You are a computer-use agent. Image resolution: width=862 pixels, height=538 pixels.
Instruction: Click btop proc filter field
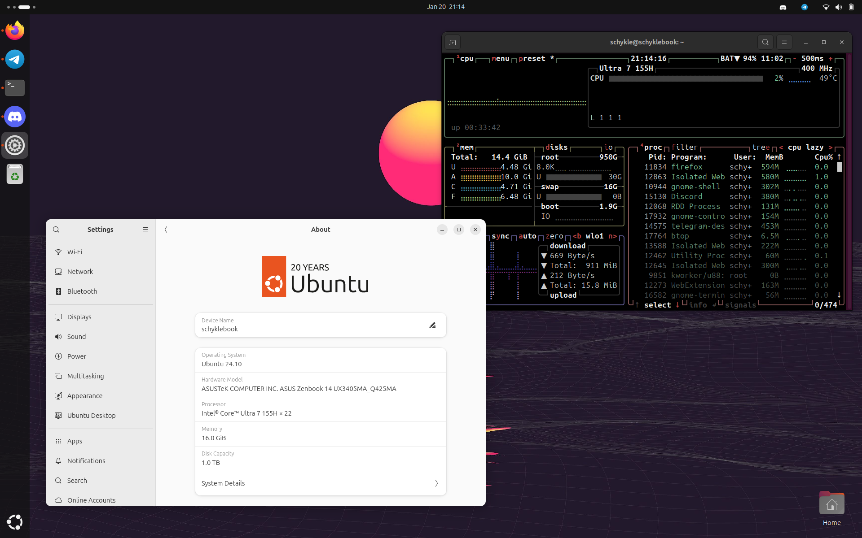pos(685,148)
